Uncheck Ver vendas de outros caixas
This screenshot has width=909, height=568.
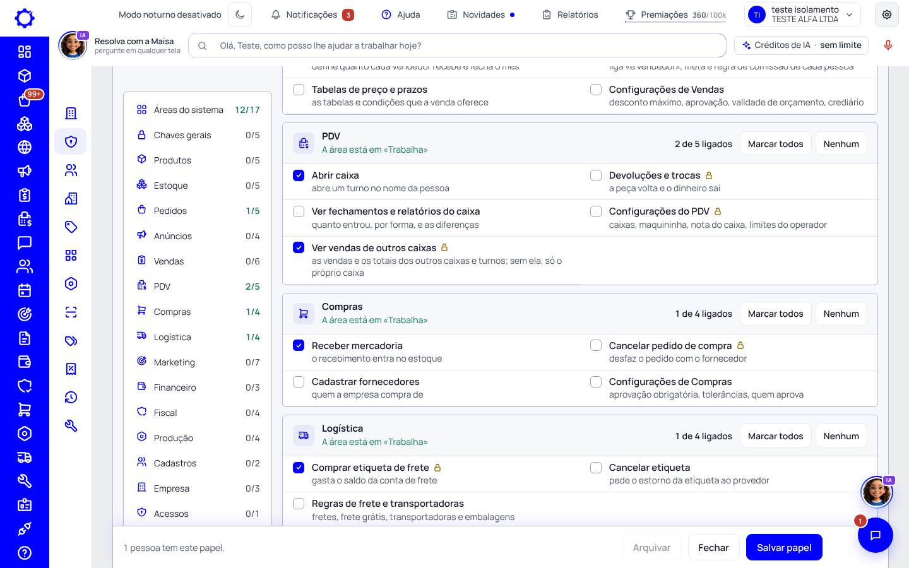coord(299,247)
